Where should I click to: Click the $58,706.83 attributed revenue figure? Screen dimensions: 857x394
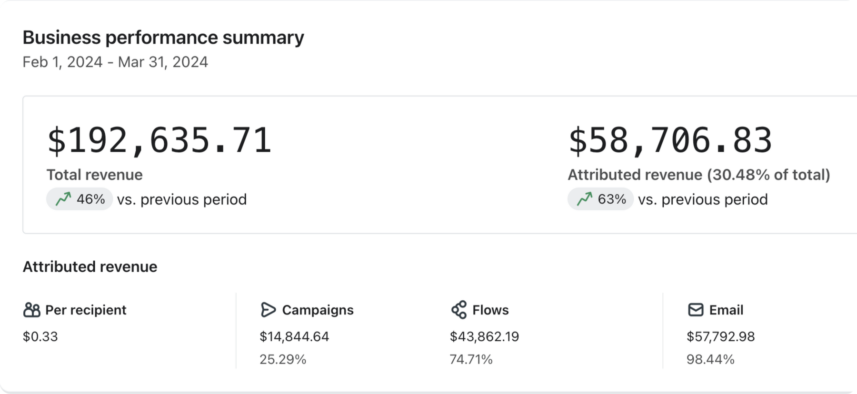pos(670,141)
